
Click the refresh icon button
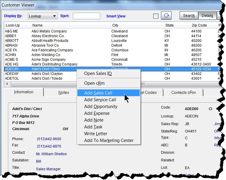tap(166, 16)
